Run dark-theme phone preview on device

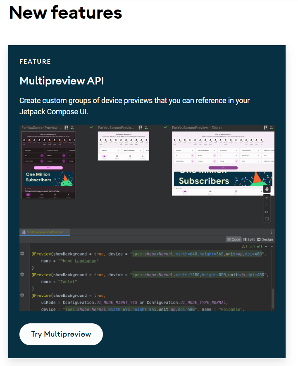pyautogui.click(x=72, y=128)
